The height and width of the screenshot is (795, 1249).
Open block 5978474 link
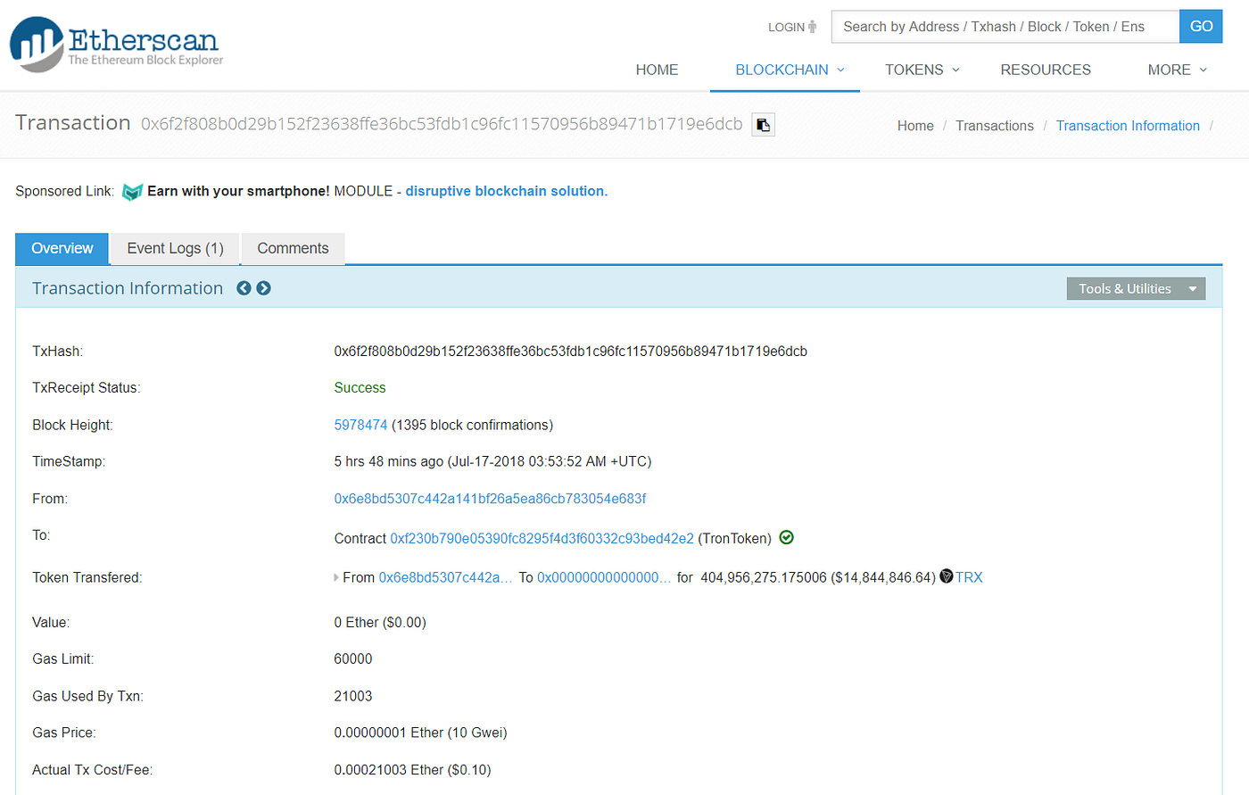(x=360, y=425)
